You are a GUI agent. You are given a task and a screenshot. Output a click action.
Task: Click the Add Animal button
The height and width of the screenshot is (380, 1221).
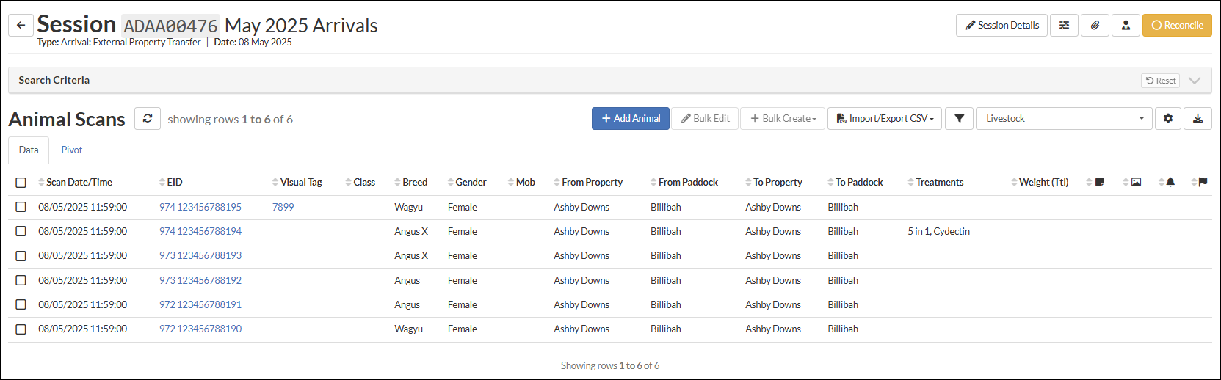pyautogui.click(x=630, y=119)
